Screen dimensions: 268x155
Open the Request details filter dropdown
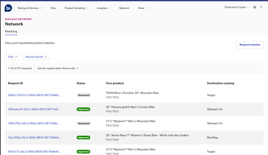36,57
